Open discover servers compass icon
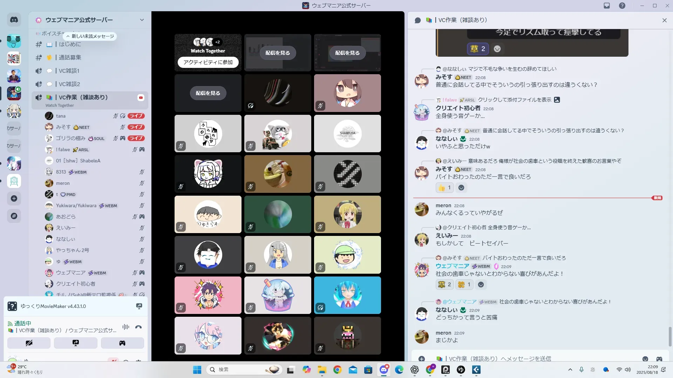The width and height of the screenshot is (673, 378). [x=14, y=216]
